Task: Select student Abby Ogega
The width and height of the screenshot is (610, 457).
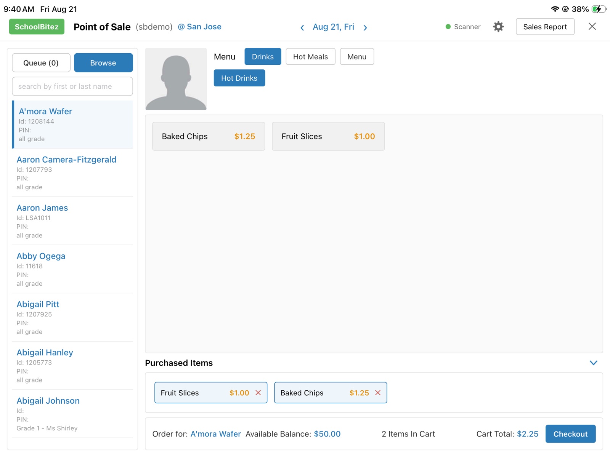Action: coord(72,269)
